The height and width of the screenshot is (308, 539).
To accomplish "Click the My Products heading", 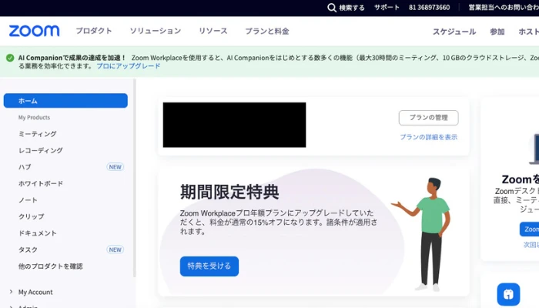I will 34,118.
